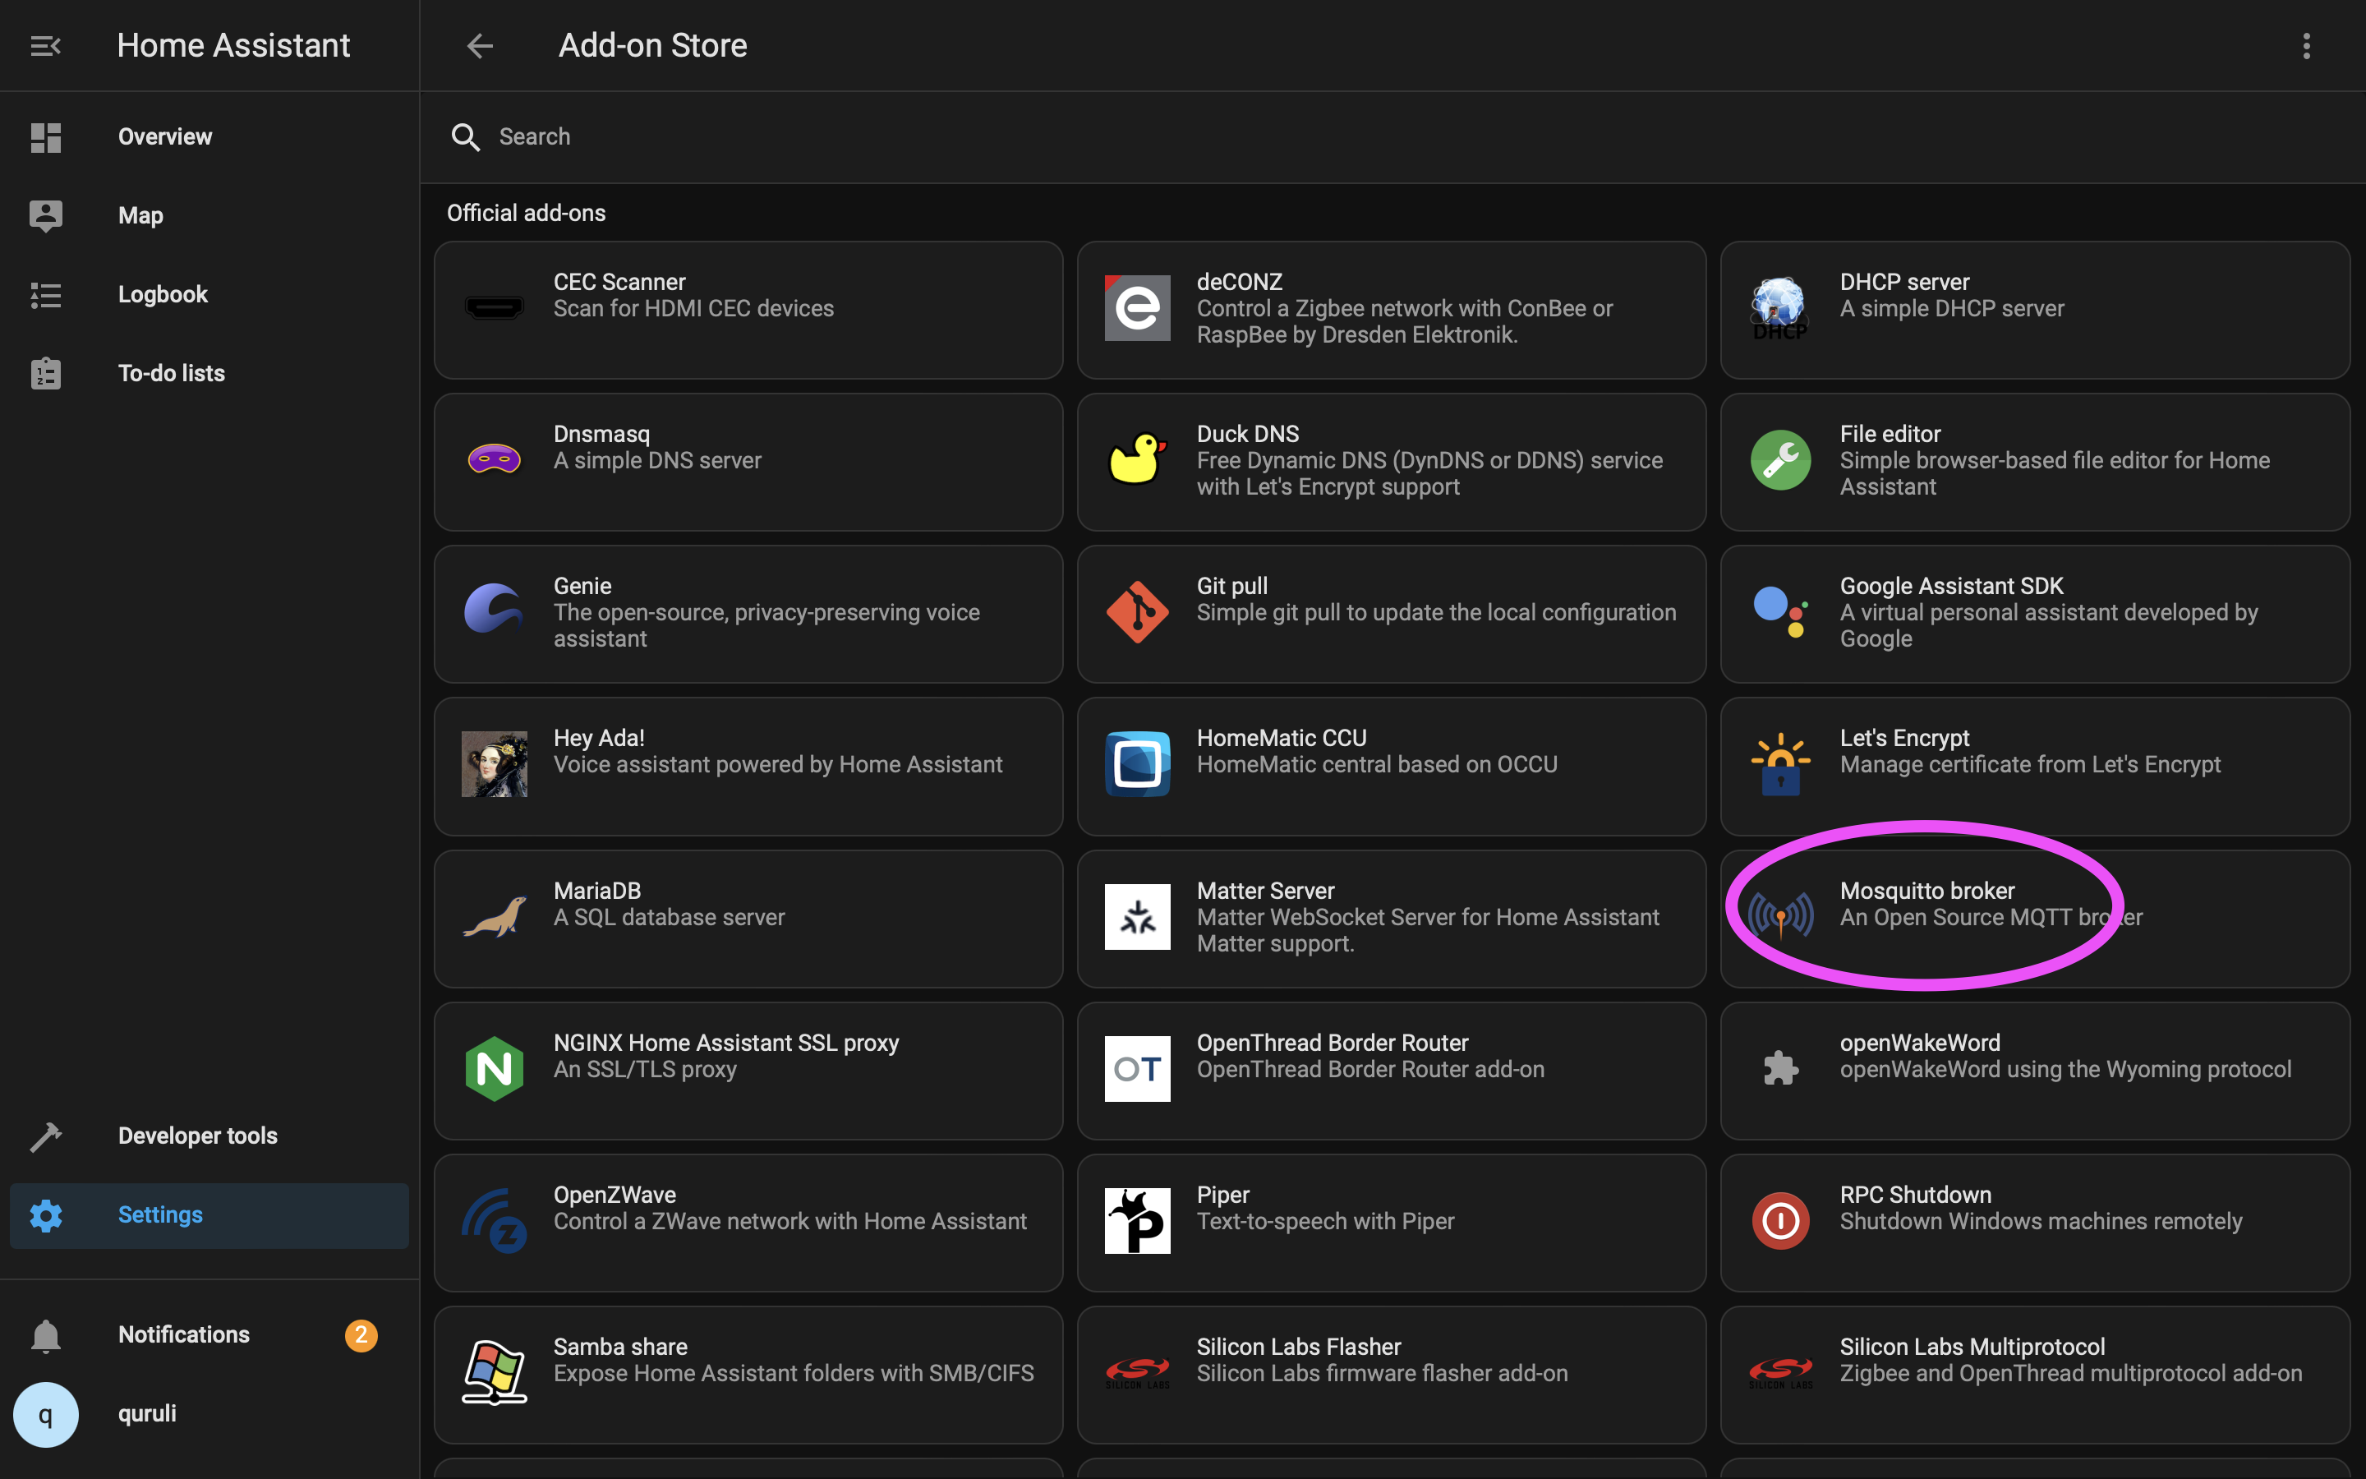Click the Notifications bell icon

click(x=46, y=1335)
